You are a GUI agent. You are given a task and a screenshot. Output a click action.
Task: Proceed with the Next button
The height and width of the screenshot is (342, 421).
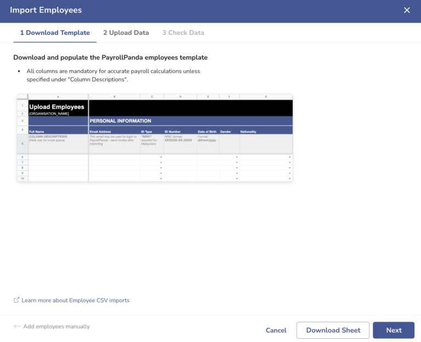(x=394, y=330)
